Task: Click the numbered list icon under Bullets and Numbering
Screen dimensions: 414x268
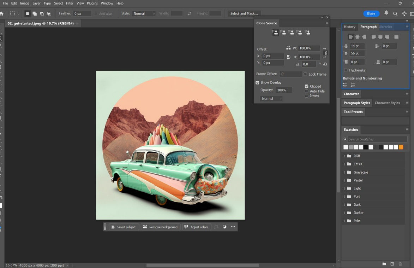Action: click(x=352, y=84)
